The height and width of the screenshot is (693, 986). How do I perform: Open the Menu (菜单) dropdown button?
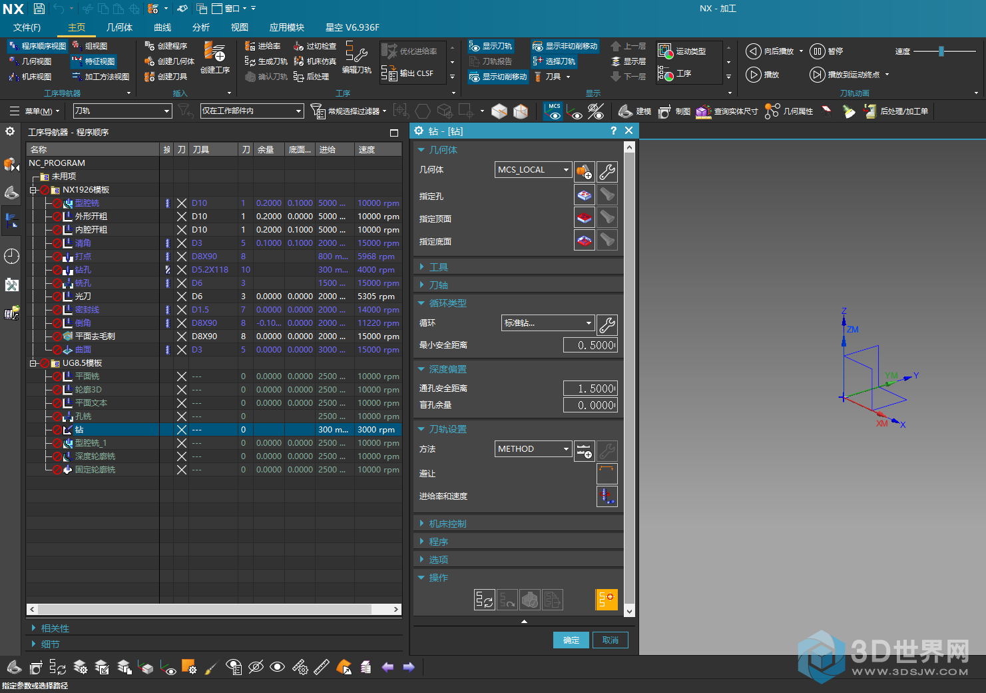35,111
